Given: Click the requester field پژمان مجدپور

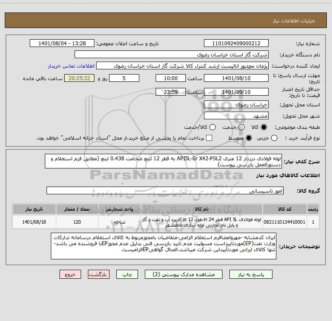Looking at the screenshot, I should (182, 66).
